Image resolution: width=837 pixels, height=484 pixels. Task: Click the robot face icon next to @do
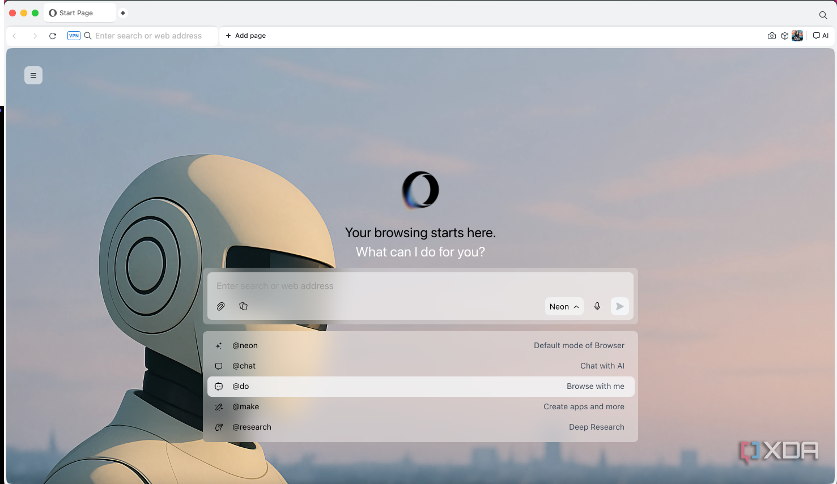219,386
